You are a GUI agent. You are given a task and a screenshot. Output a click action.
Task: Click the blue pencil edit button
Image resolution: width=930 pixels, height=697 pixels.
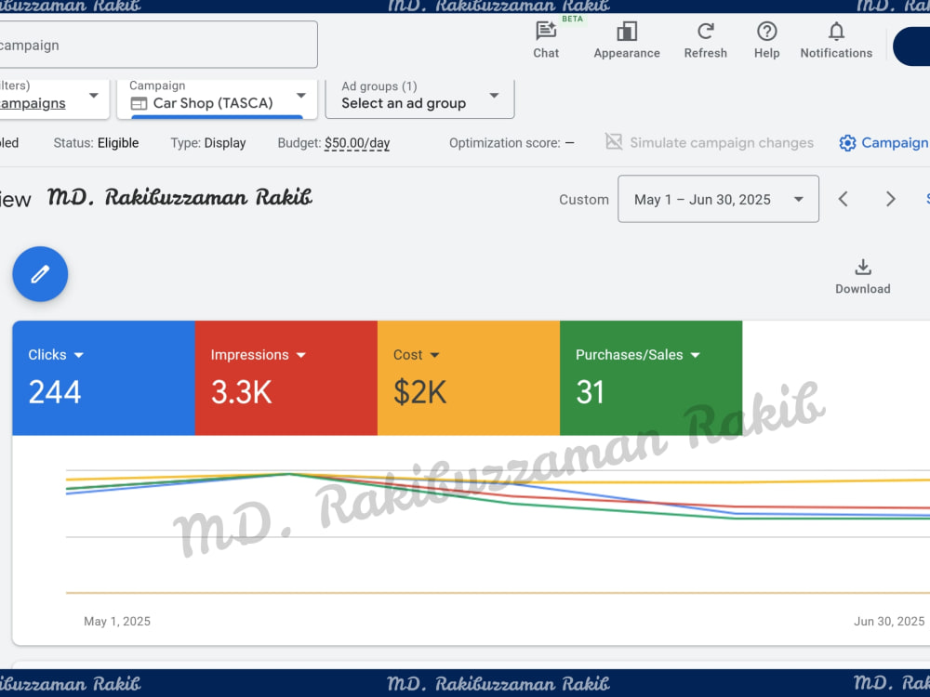click(40, 274)
